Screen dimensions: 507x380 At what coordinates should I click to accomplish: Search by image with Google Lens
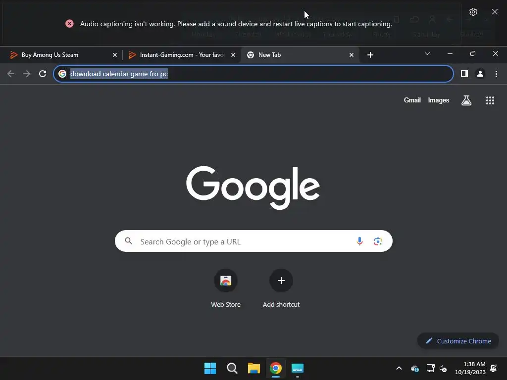click(x=378, y=241)
